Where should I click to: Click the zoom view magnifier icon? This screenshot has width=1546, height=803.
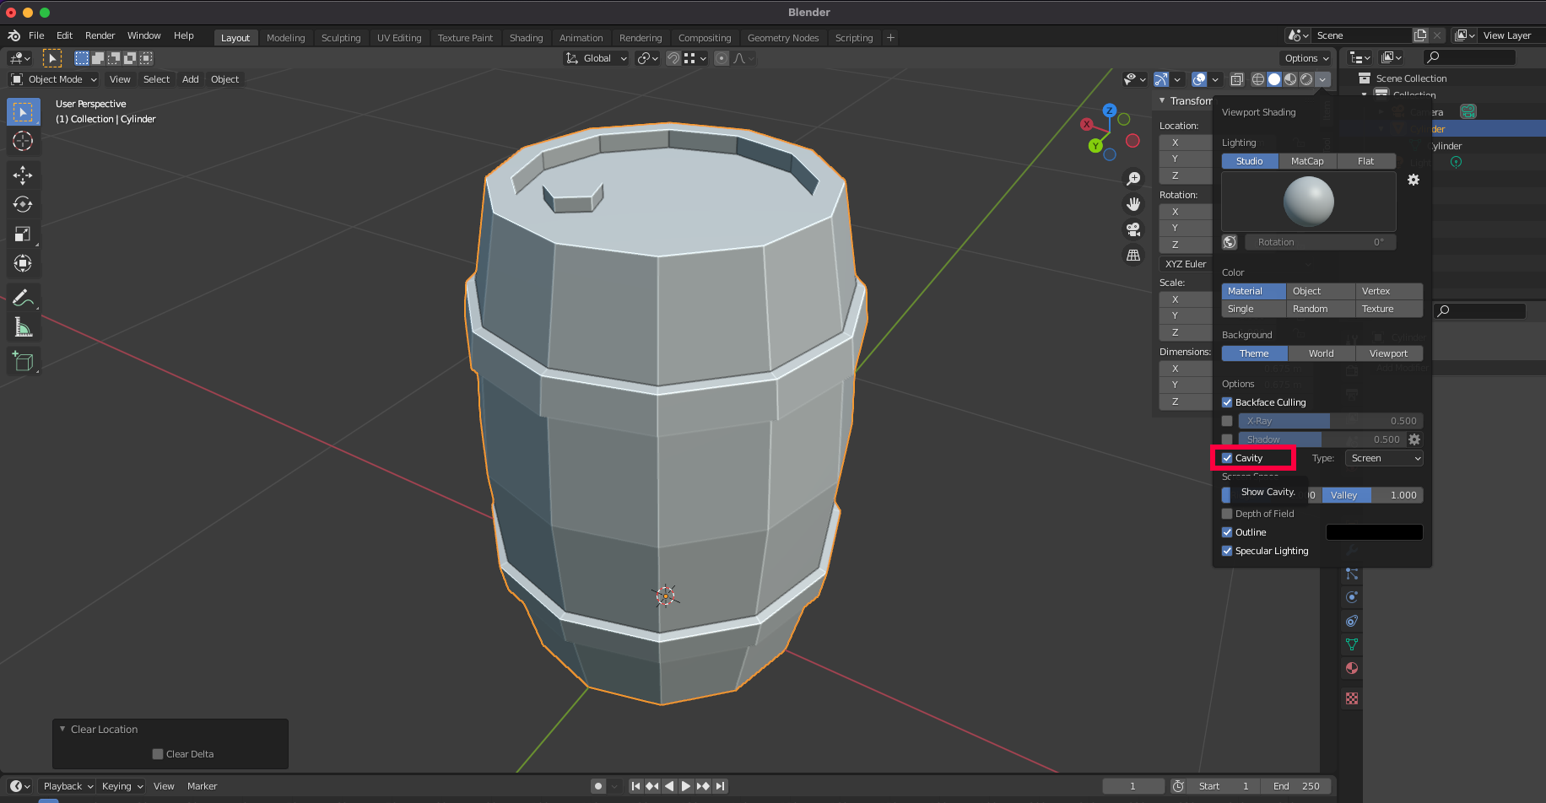[x=1133, y=179]
